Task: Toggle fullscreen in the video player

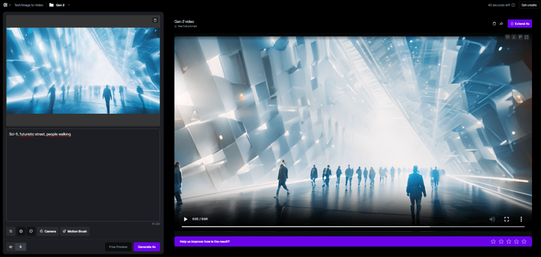Action: pos(506,219)
